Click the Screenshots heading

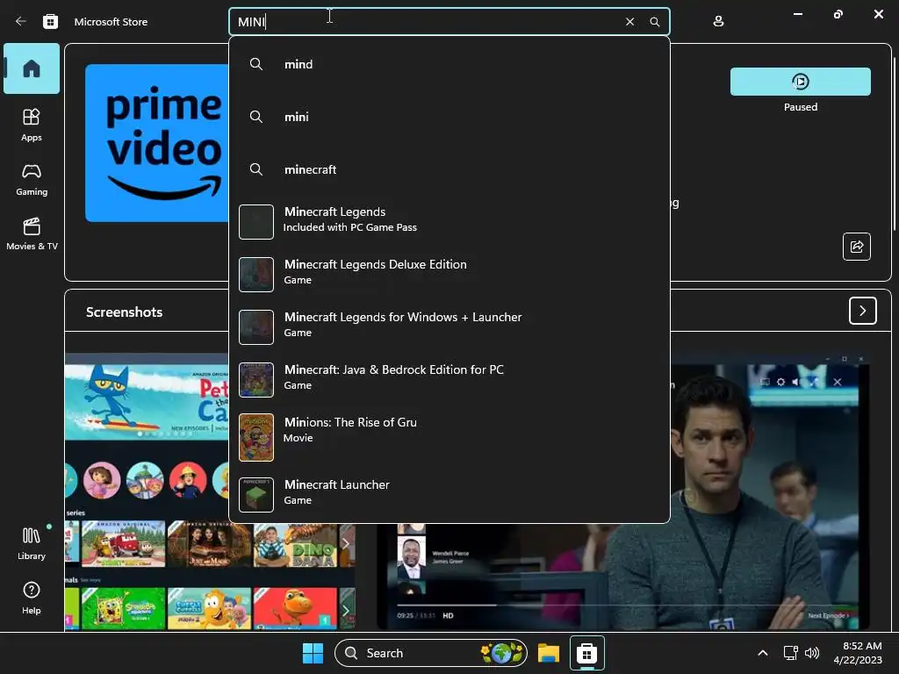[125, 312]
